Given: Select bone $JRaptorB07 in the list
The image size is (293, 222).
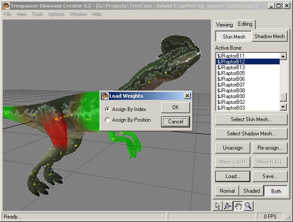Looking at the screenshot, I should tap(248, 85).
